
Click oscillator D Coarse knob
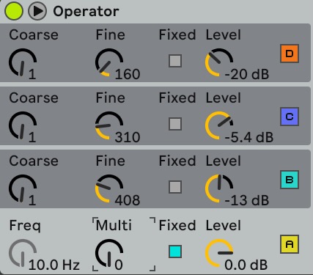23,62
